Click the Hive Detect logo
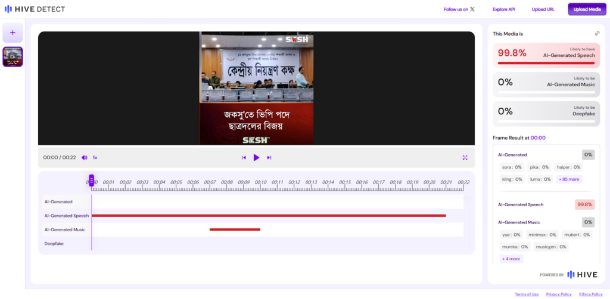This screenshot has width=610, height=299. coord(35,9)
